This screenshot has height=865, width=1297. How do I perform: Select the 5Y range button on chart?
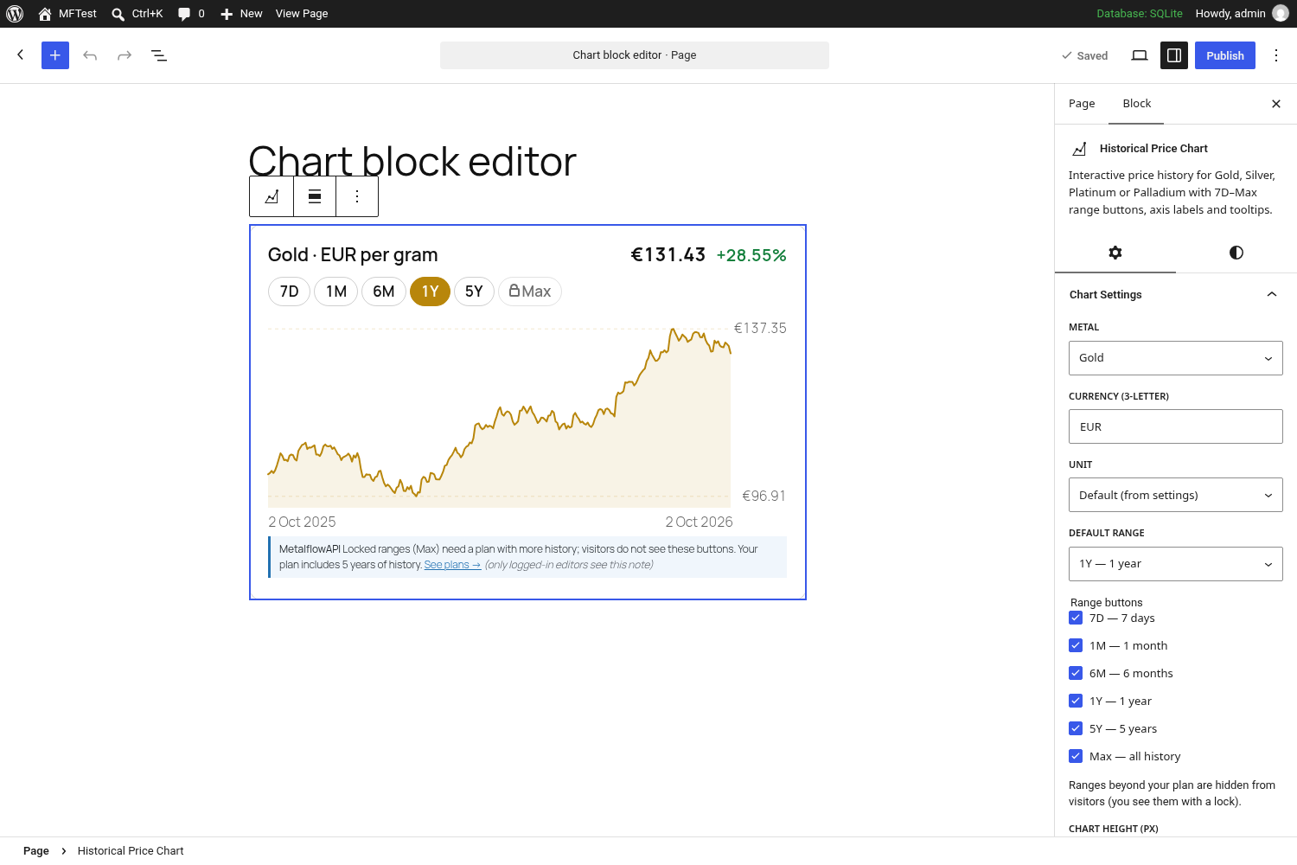(x=474, y=292)
